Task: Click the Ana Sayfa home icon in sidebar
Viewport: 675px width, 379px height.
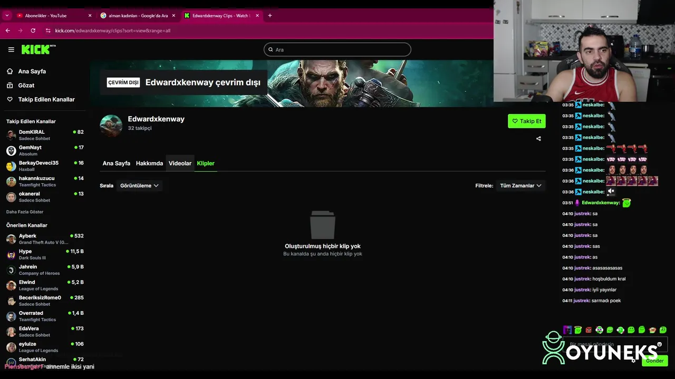Action: point(9,71)
